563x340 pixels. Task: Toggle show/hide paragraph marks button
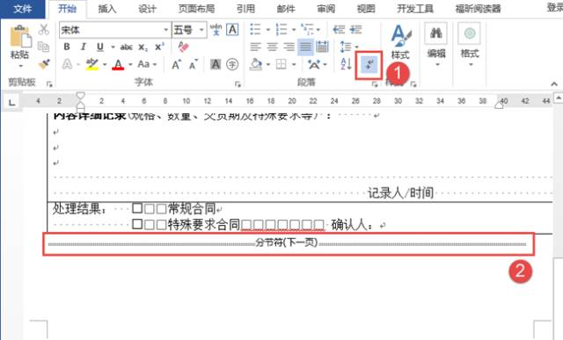[x=369, y=65]
